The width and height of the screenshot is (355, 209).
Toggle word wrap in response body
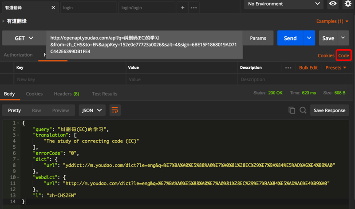(x=115, y=110)
